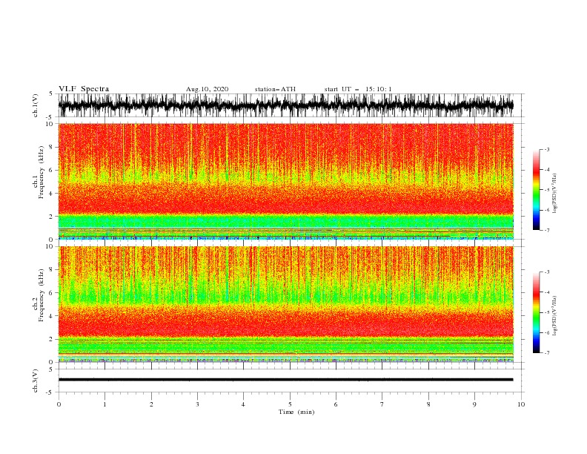Click time axis tick label "0"
Screen dimensions: 587x454
tap(59, 404)
